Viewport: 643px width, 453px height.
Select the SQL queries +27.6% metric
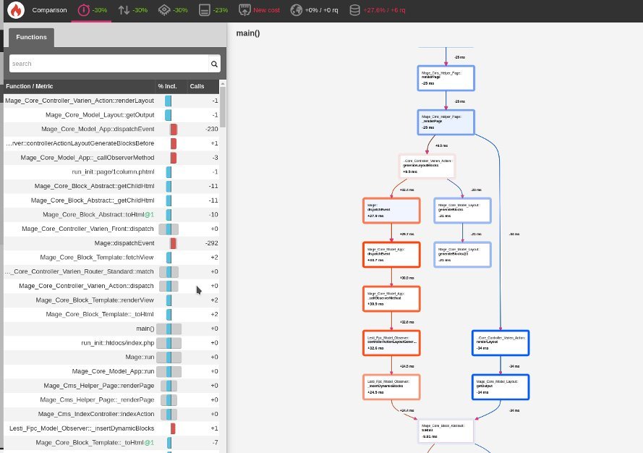click(x=378, y=10)
